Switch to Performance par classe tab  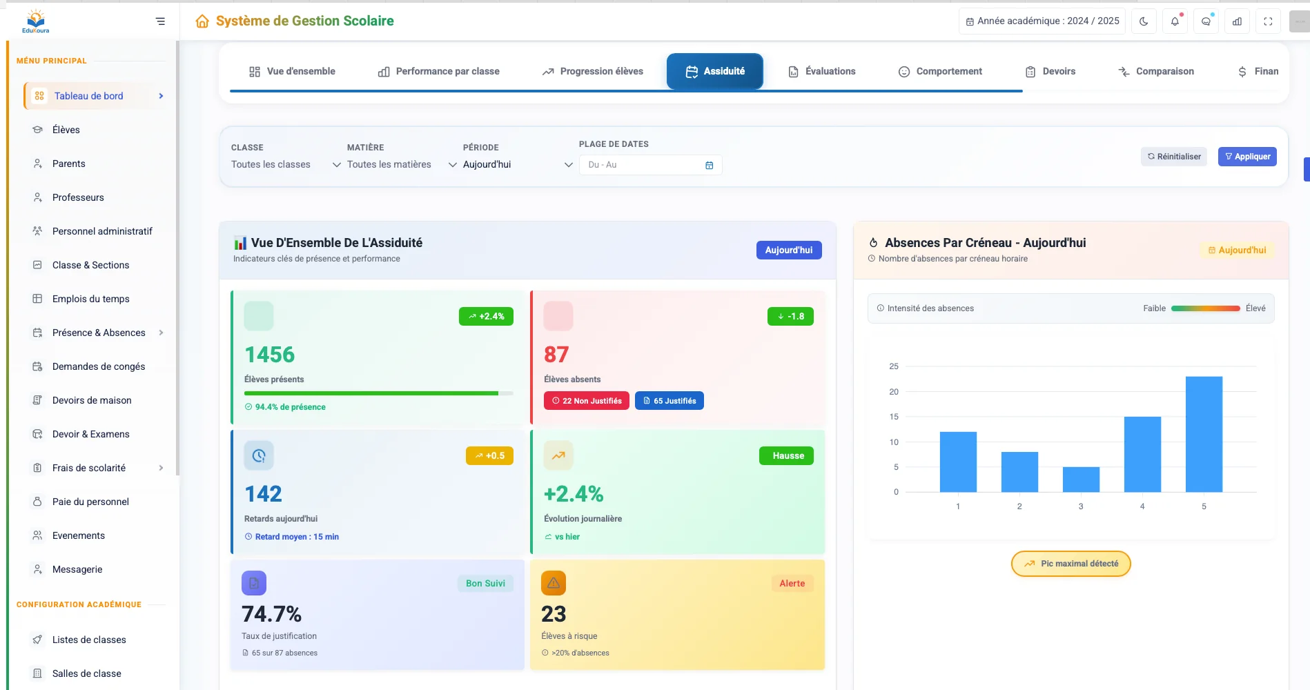pos(439,72)
